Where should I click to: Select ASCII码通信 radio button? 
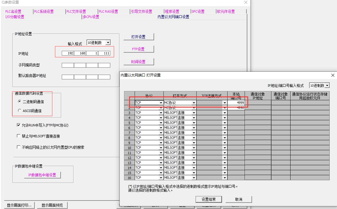pyautogui.click(x=20, y=111)
